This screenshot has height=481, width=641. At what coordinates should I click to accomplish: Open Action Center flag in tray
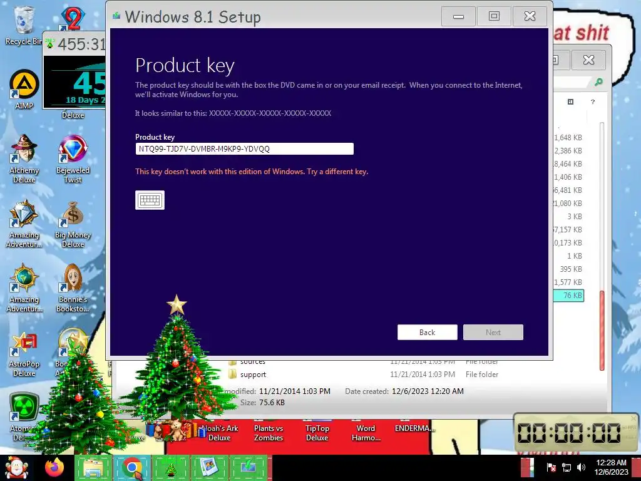[x=551, y=467]
